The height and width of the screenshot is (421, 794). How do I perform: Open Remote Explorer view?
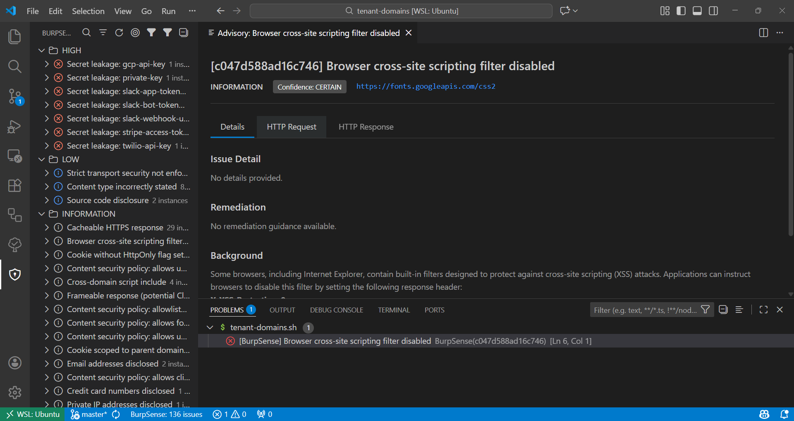click(x=15, y=156)
